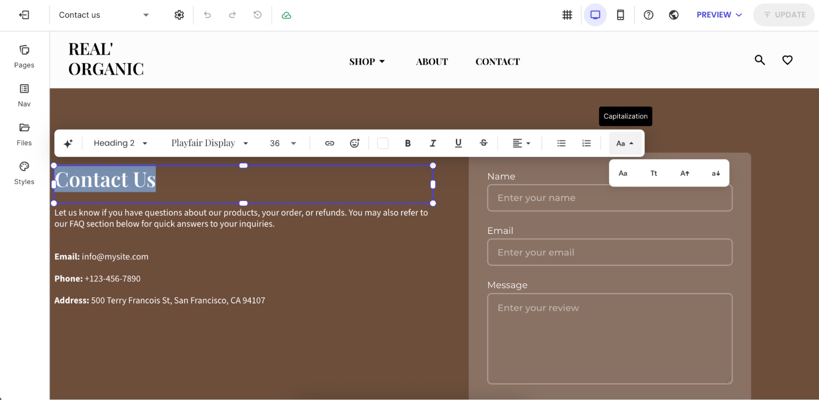Open version history icon
The width and height of the screenshot is (819, 400).
coord(257,15)
